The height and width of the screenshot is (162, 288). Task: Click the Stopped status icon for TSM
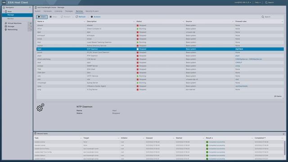pos(138,69)
